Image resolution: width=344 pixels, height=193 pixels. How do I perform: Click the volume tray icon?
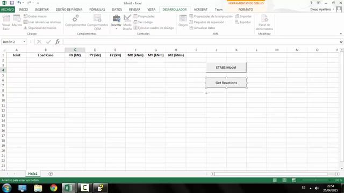(x=317, y=188)
